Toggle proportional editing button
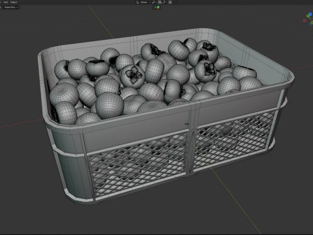This screenshot has width=313, height=235. tap(170, 2)
